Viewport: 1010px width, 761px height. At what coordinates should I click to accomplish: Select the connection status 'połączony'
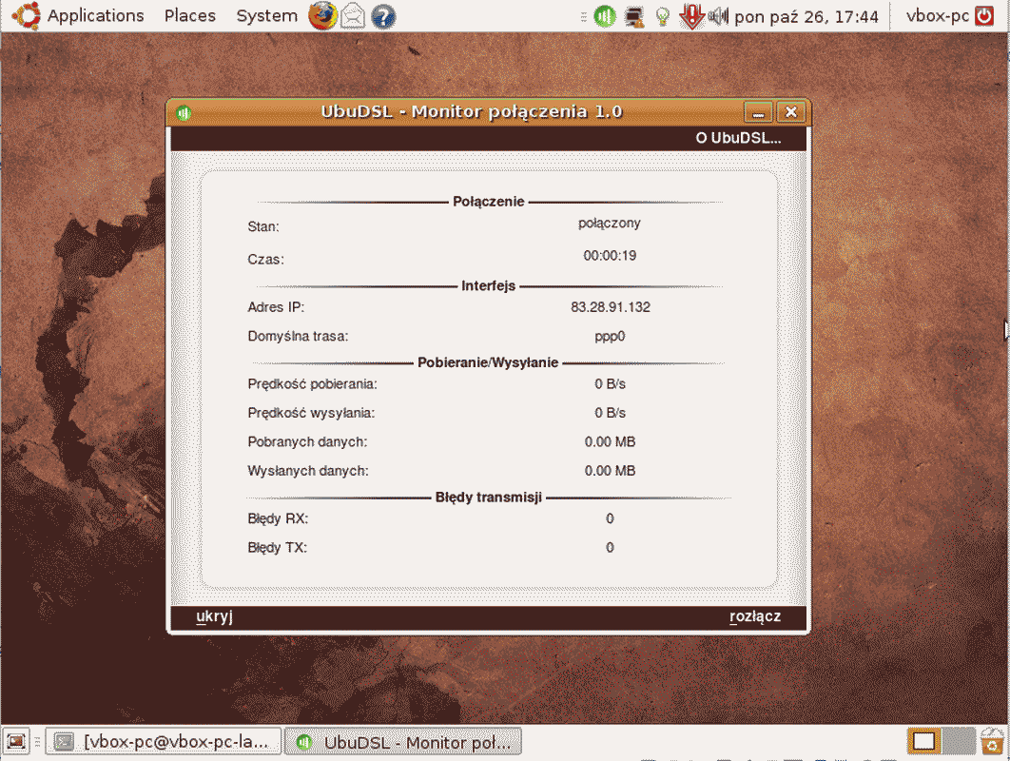tap(610, 223)
